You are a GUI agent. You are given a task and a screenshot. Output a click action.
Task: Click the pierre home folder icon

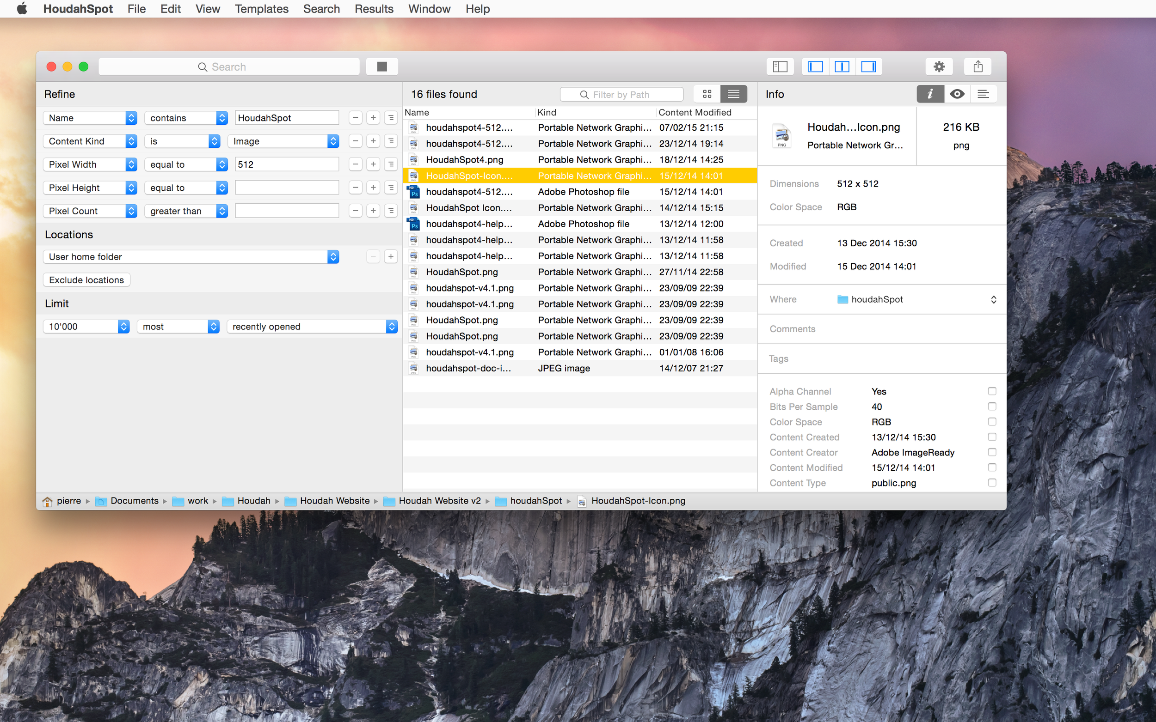coord(47,501)
